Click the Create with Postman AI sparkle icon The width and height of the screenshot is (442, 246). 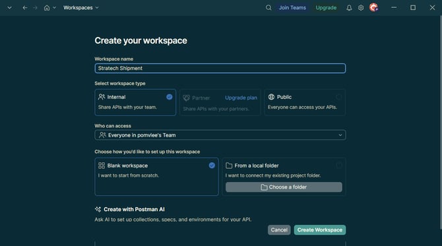pyautogui.click(x=98, y=209)
